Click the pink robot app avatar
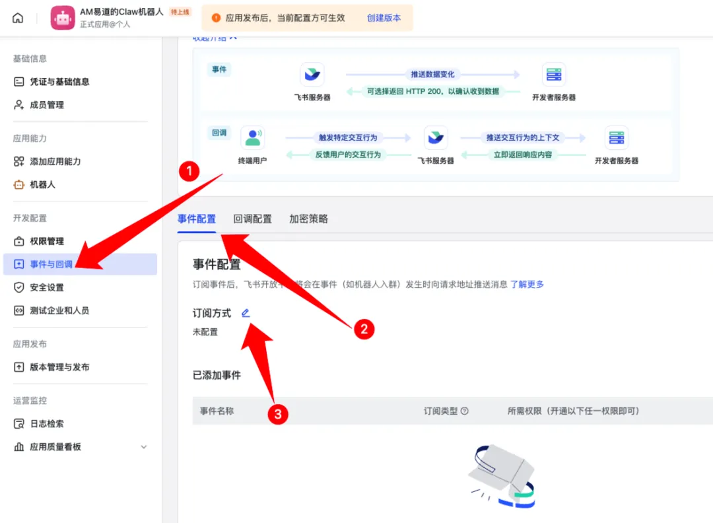Image resolution: width=713 pixels, height=523 pixels. pyautogui.click(x=63, y=18)
